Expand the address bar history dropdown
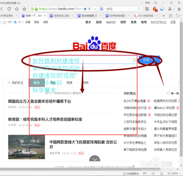Image resolution: width=183 pixels, height=176 pixels. [x=95, y=9]
